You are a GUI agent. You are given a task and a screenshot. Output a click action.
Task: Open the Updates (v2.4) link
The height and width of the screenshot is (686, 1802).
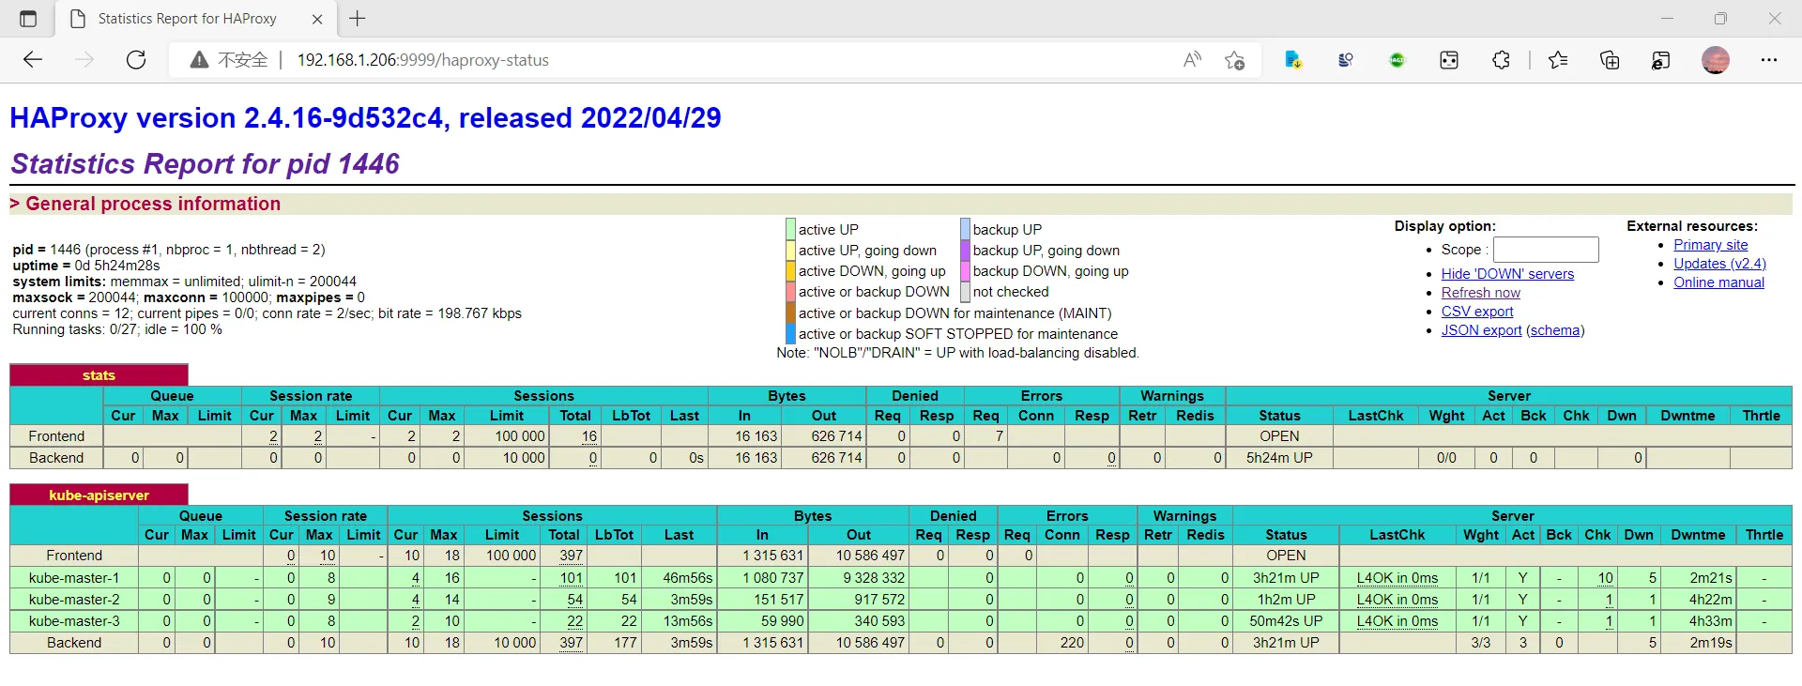(x=1719, y=264)
